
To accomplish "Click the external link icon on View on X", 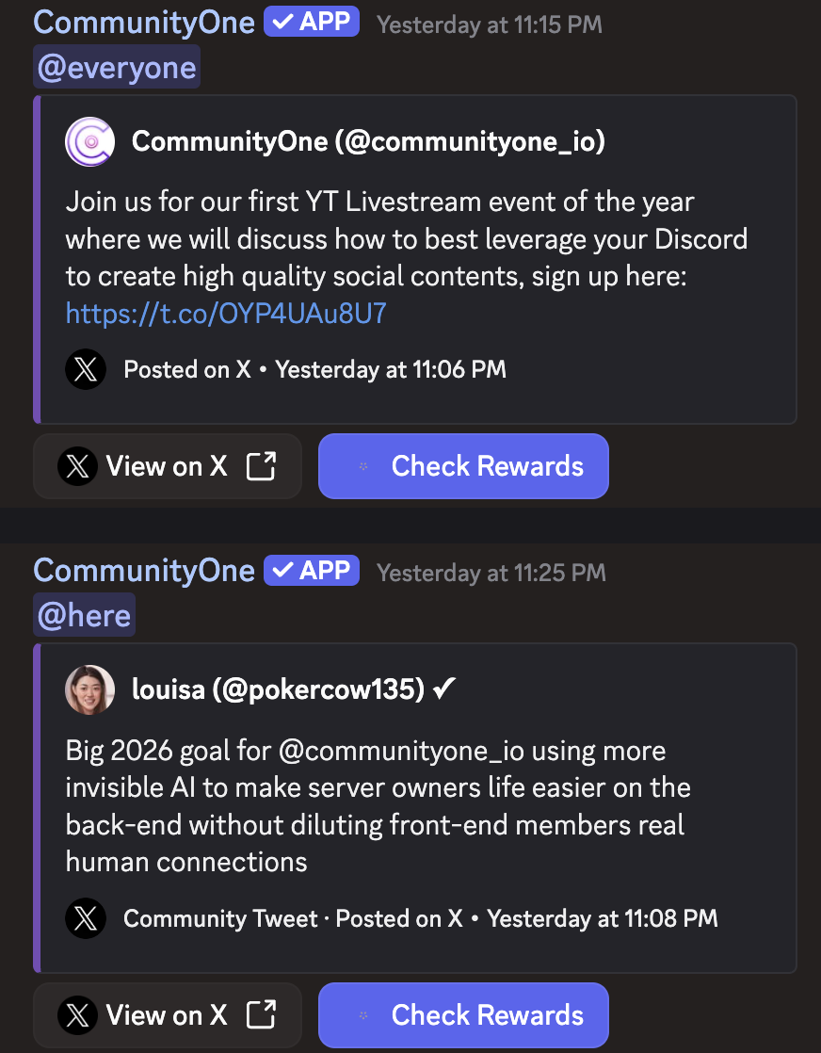I will pyautogui.click(x=262, y=465).
